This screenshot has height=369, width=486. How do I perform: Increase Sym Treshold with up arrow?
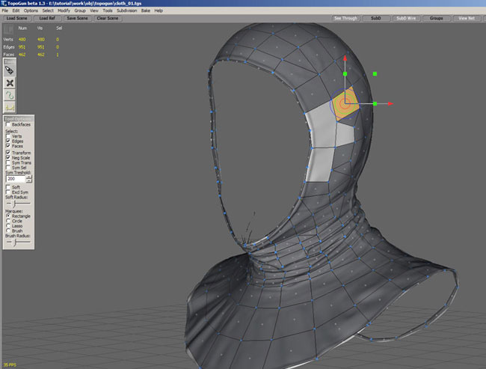29,177
